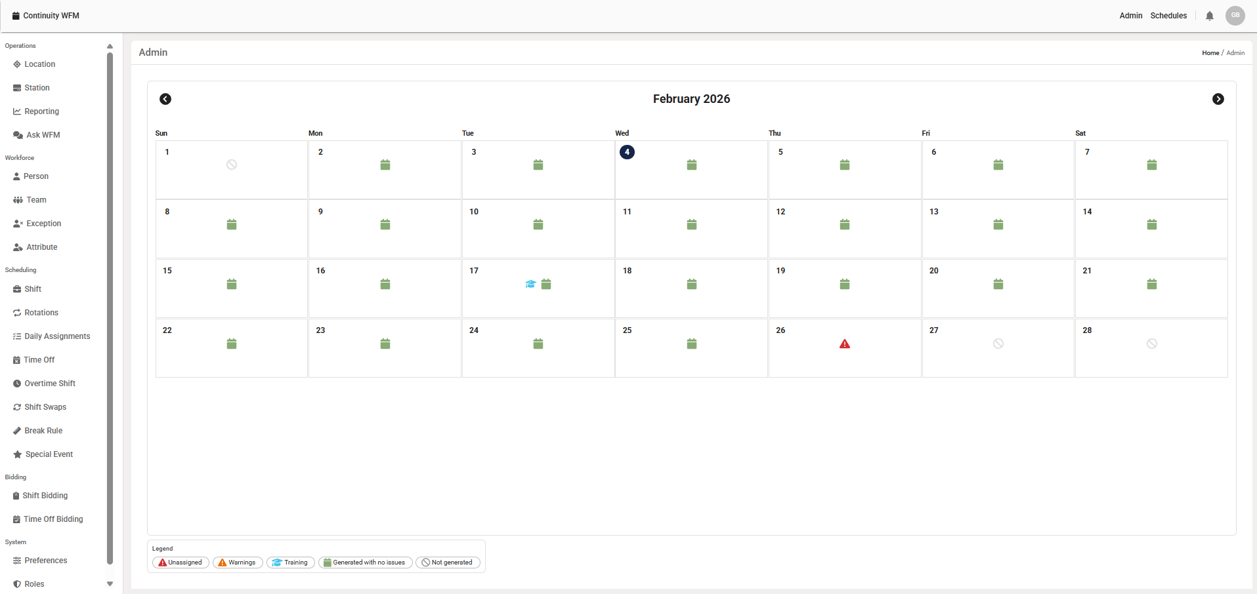Viewport: 1257px width, 594px height.
Task: Select the highlighted date 4
Action: [627, 152]
